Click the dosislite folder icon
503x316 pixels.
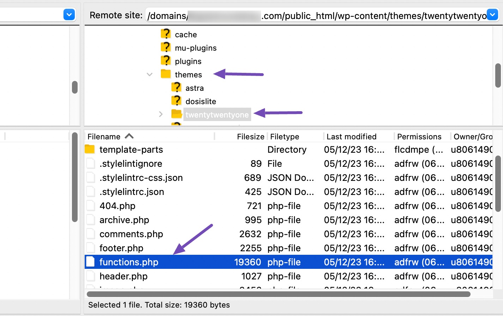tap(176, 101)
